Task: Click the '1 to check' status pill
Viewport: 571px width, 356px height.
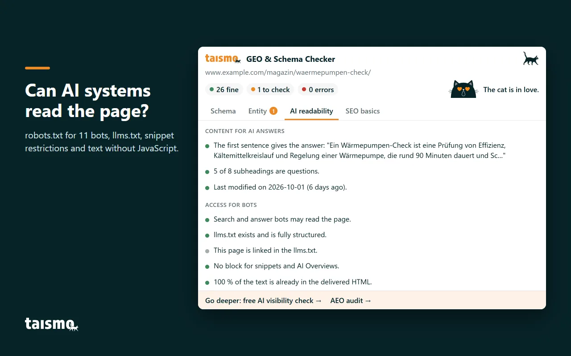Action: click(x=270, y=89)
